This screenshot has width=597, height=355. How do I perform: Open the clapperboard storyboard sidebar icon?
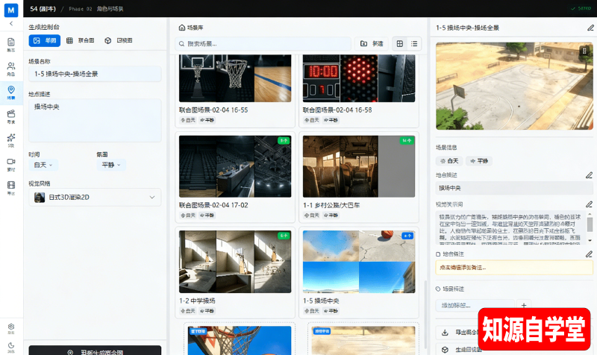pos(11,116)
